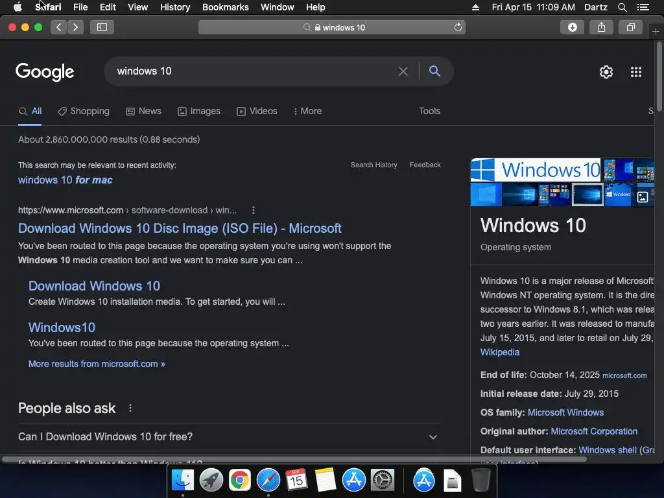Open the Microsoft Windows OS family link
Viewport: 664px width, 498px height.
565,412
